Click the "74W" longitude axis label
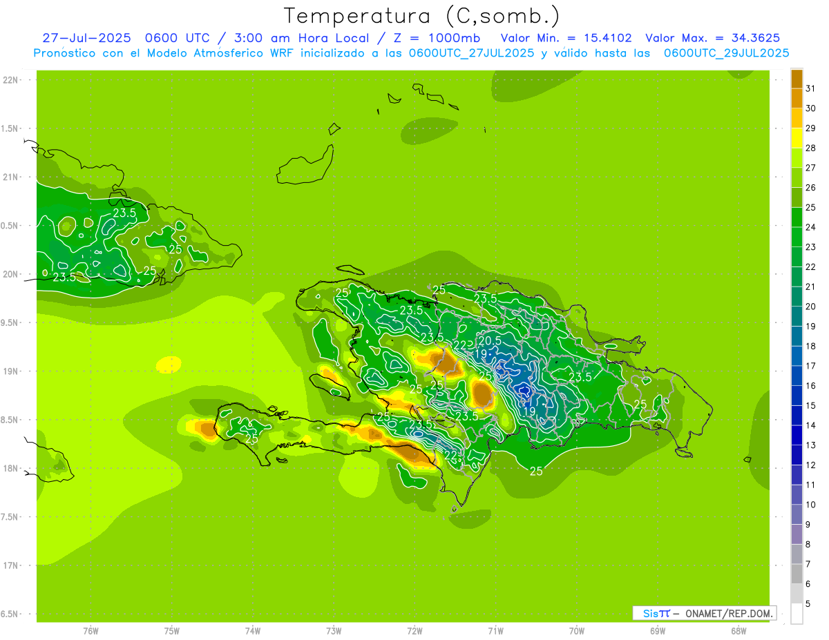 (253, 631)
